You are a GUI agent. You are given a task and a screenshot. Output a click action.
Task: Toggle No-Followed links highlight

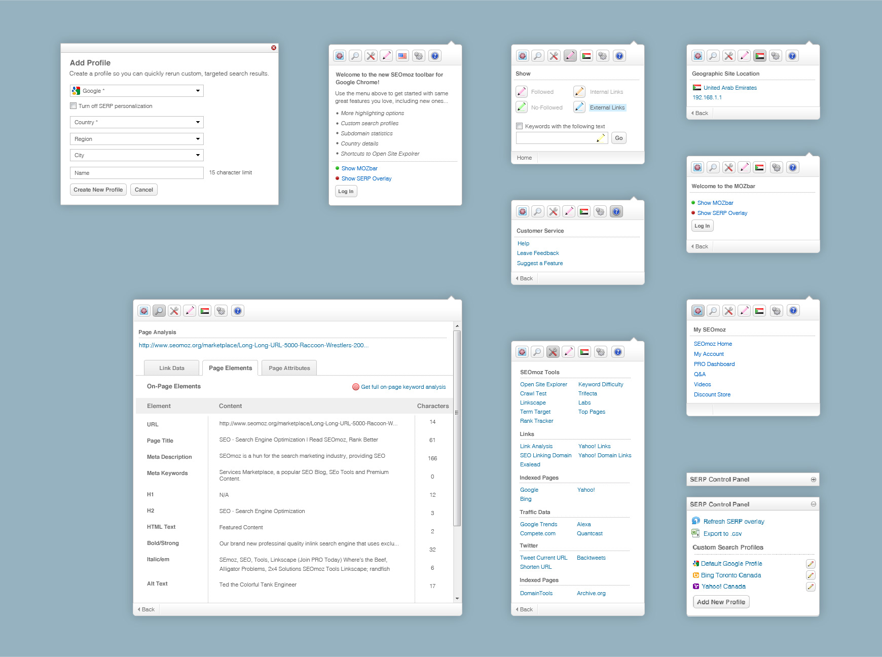pyautogui.click(x=522, y=107)
